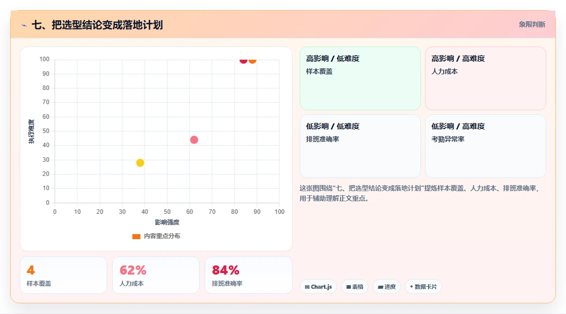Click the lightning icon beside the section title
Image resolution: width=566 pixels, height=314 pixels.
click(x=24, y=25)
